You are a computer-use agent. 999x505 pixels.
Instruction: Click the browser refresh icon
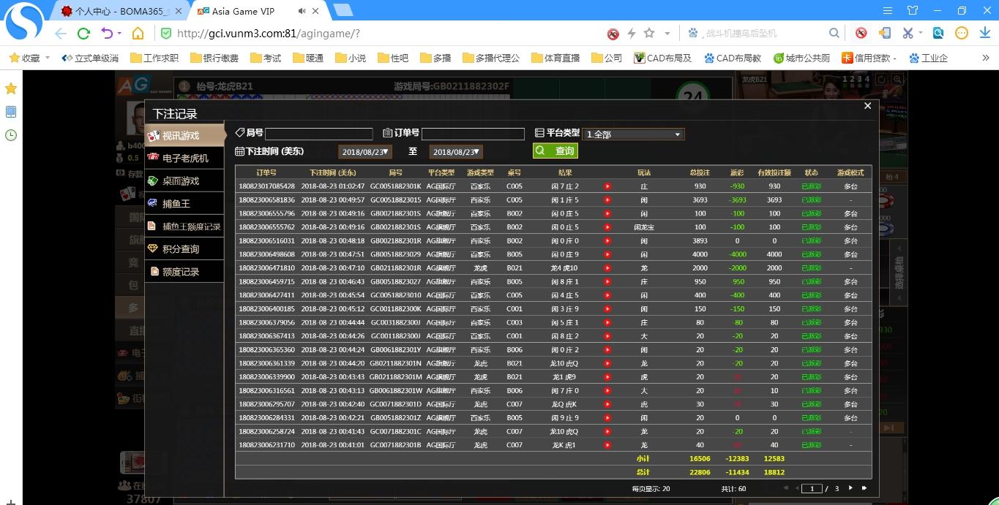[83, 34]
